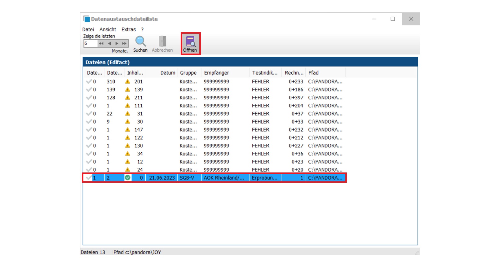Click the invoice value 0+212
Viewport: 486px width, 270px height.
click(296, 138)
